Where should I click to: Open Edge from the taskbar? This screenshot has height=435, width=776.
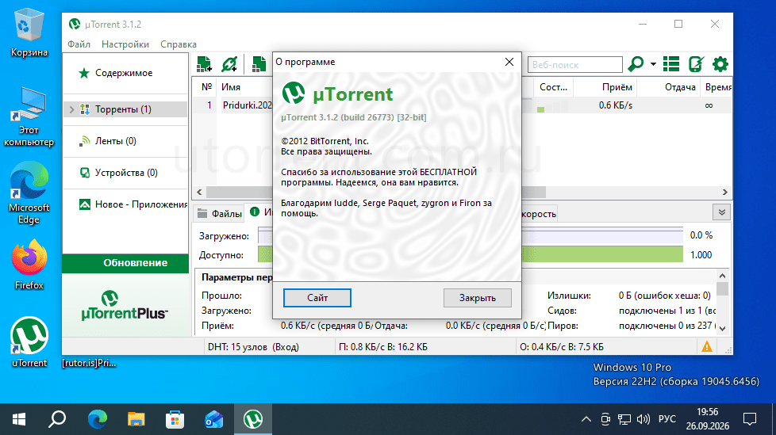[x=97, y=420]
